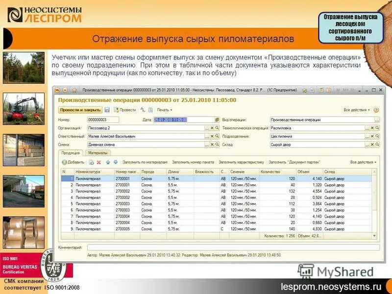Open table's Все действия menu

coord(363,162)
